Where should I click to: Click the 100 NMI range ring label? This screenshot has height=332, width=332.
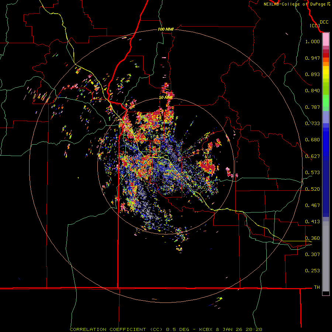click(166, 29)
